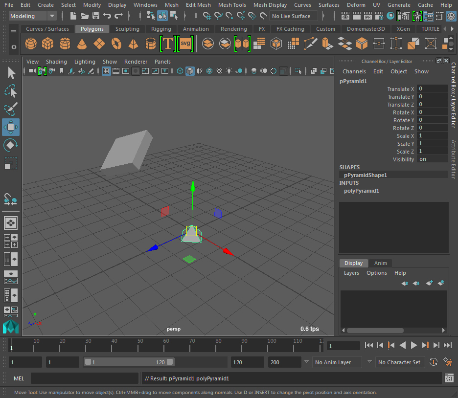Create a polygon cube from the shelf

tap(47, 44)
